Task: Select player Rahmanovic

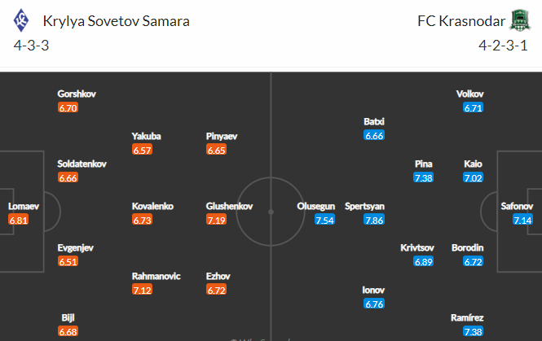Action: 156,276
